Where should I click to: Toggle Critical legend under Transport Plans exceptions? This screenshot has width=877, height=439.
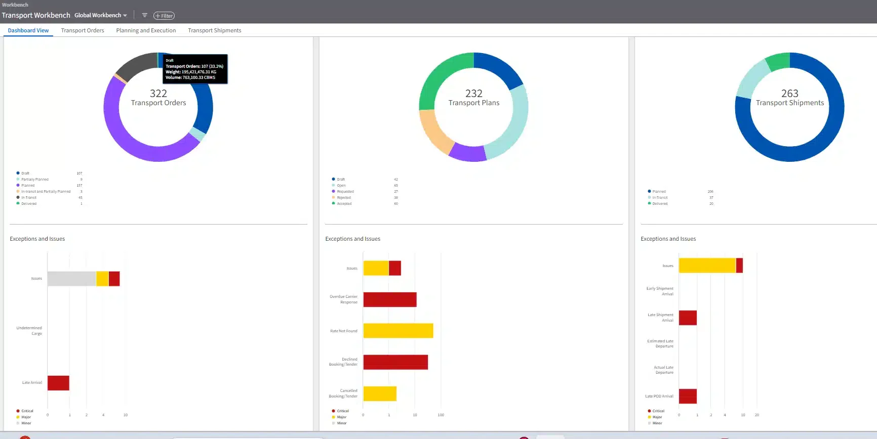(x=340, y=411)
